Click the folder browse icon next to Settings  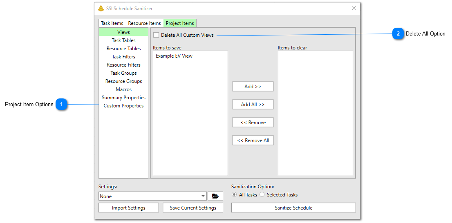(215, 196)
